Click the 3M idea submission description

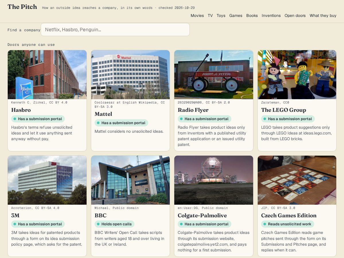(46, 239)
